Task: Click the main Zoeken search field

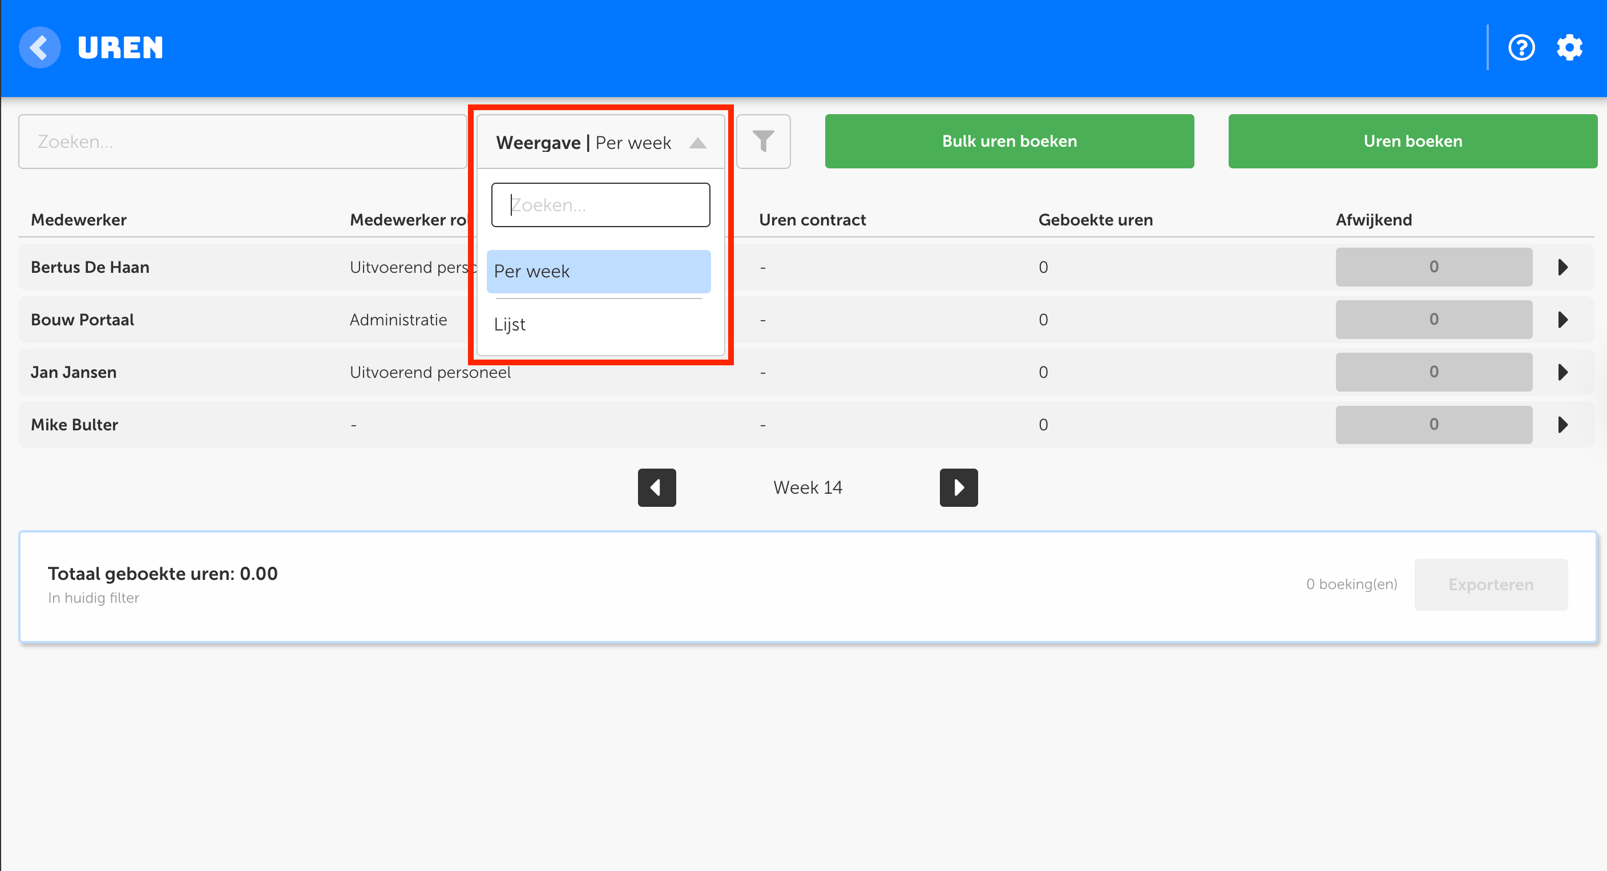Action: pos(243,141)
